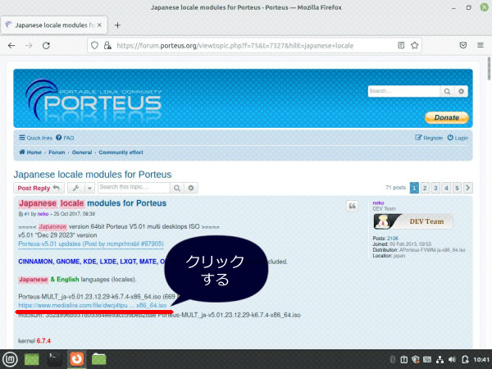
Task: Show desktop via green taskbar icon
Action: pos(32,359)
